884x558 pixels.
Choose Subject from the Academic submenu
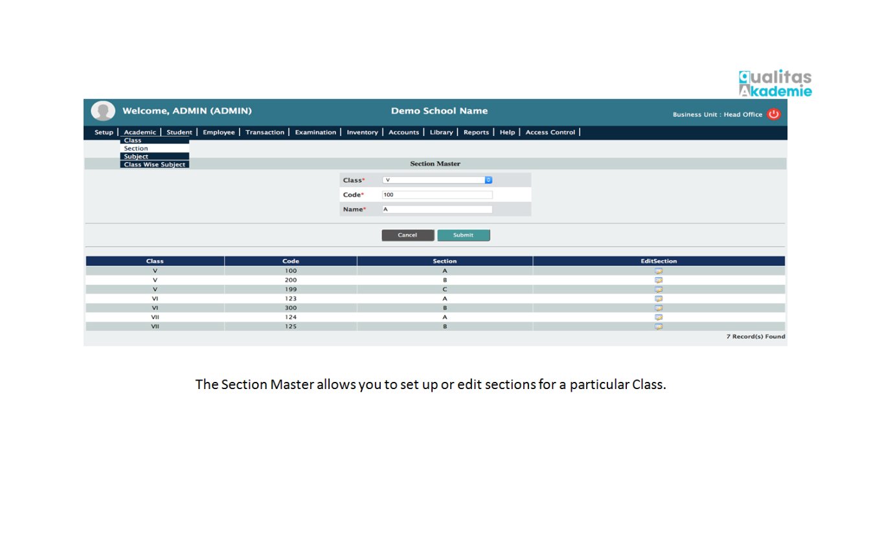(155, 157)
